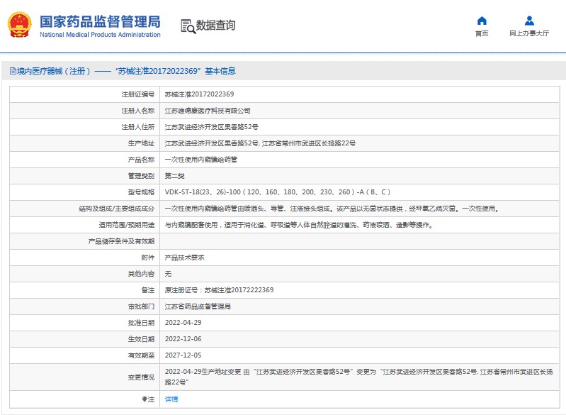Select expiry date 2027-12-05
The image size is (566, 415).
(x=183, y=355)
